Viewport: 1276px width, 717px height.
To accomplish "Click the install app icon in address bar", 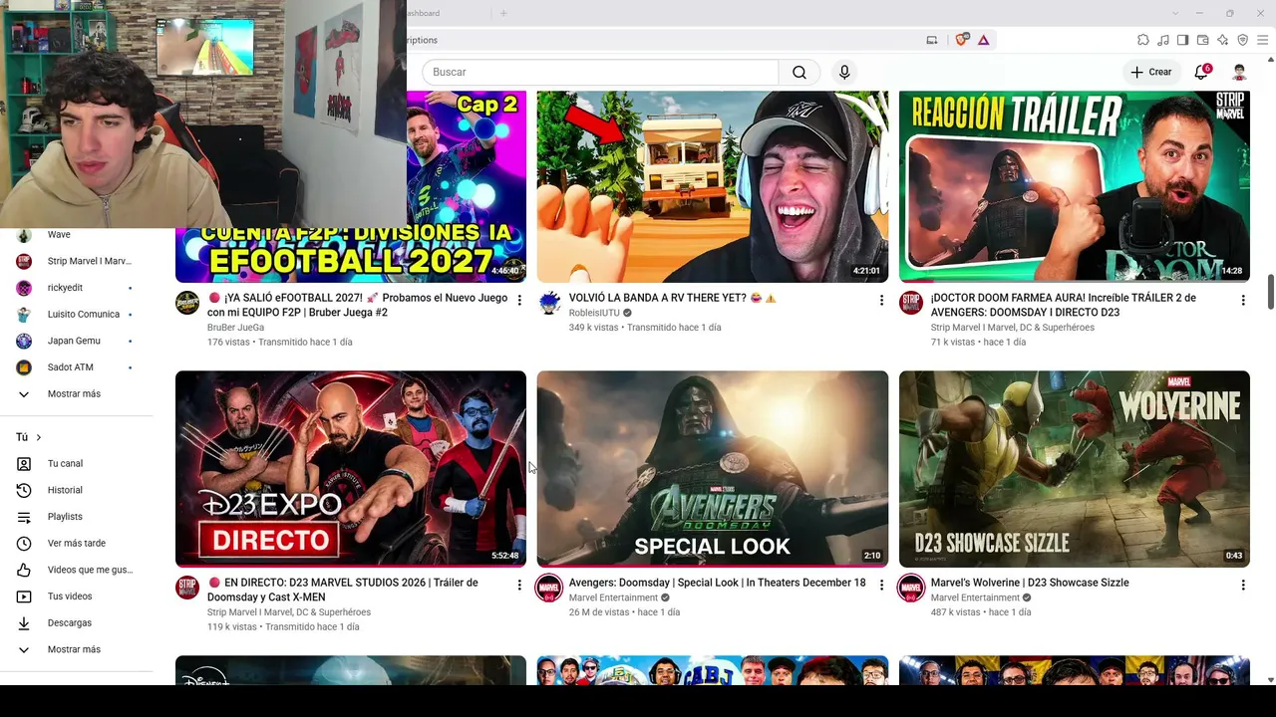I will pos(932,40).
